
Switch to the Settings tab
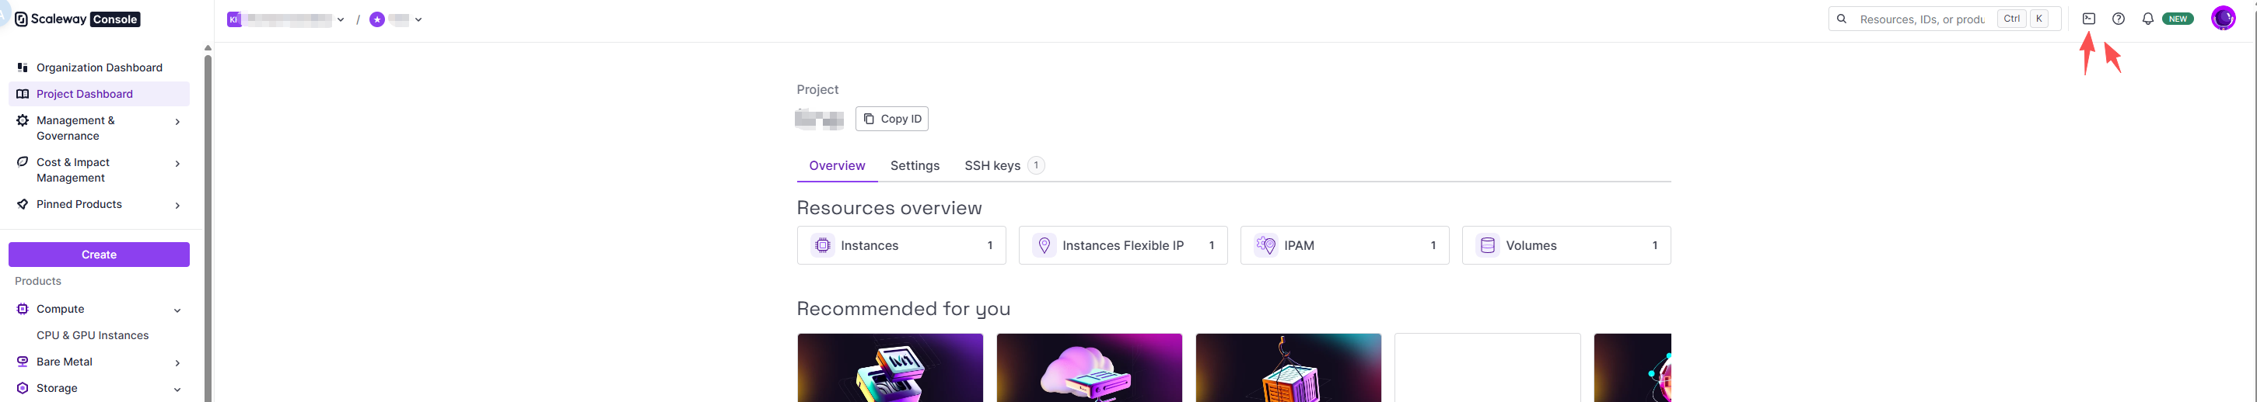pyautogui.click(x=915, y=165)
